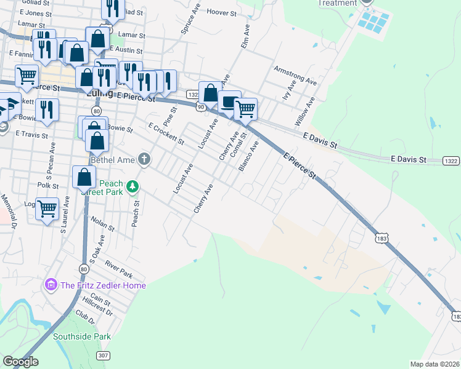Click the route 80 shield near S Oak Ave

(x=84, y=269)
